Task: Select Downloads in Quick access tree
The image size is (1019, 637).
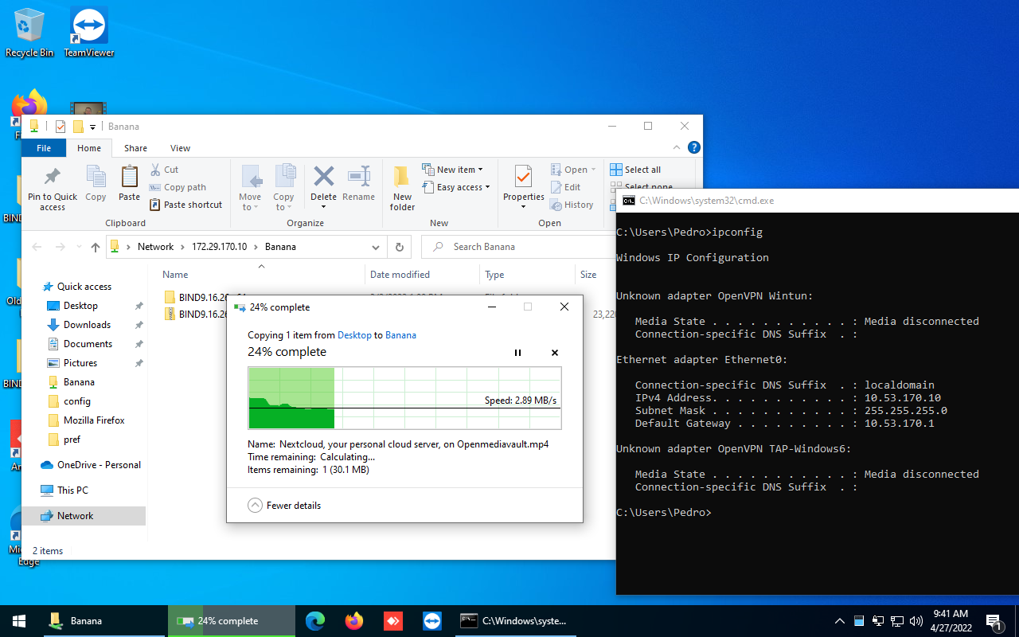Action: point(87,325)
